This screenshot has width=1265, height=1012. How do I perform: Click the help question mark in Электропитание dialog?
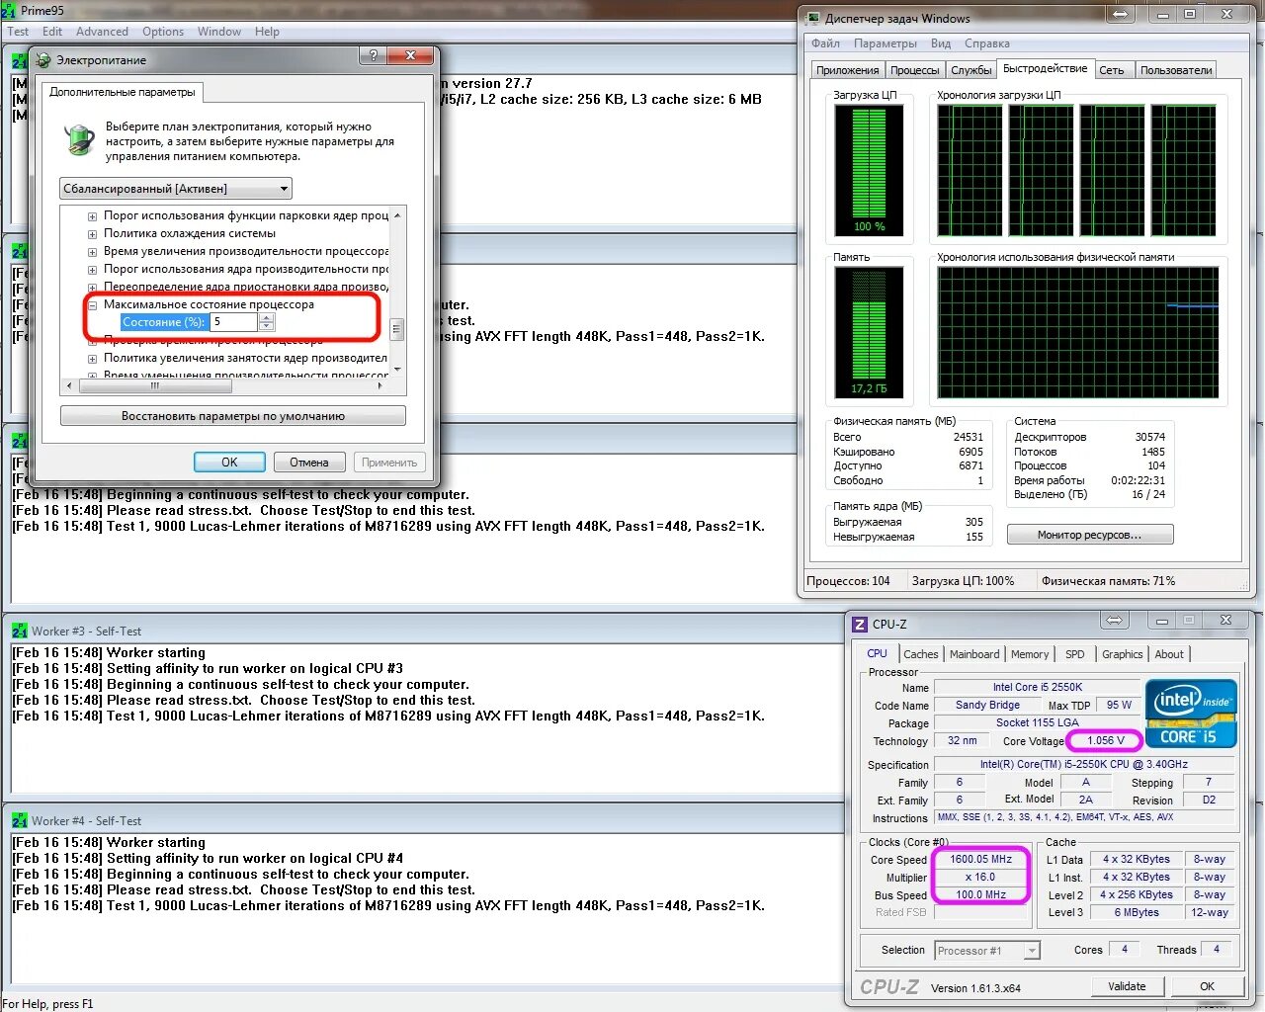click(373, 56)
